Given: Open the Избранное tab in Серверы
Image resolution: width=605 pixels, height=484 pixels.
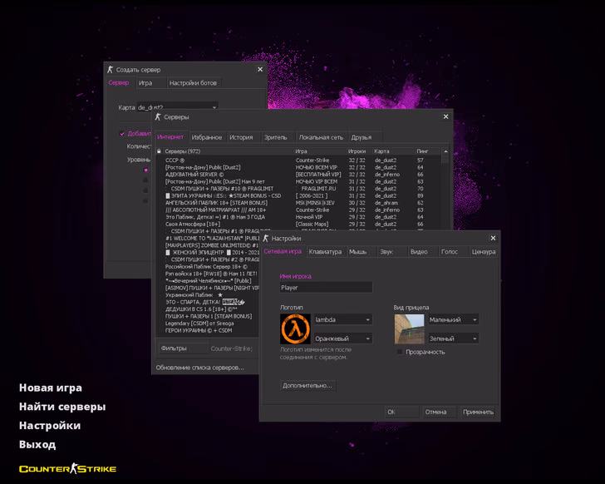Looking at the screenshot, I should click(207, 137).
